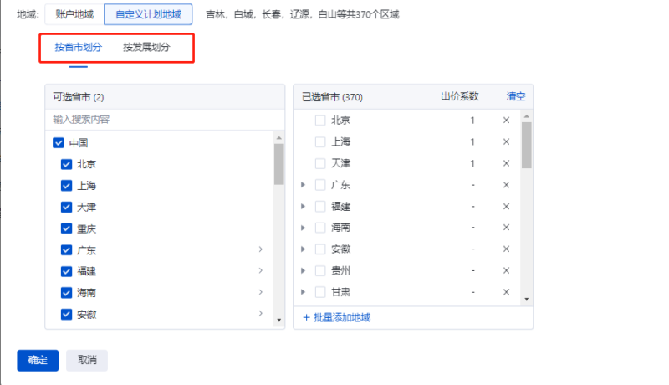Viewport: 669px width, 385px height.
Task: Uncheck 北京 in the available provinces list
Action: pyautogui.click(x=67, y=164)
